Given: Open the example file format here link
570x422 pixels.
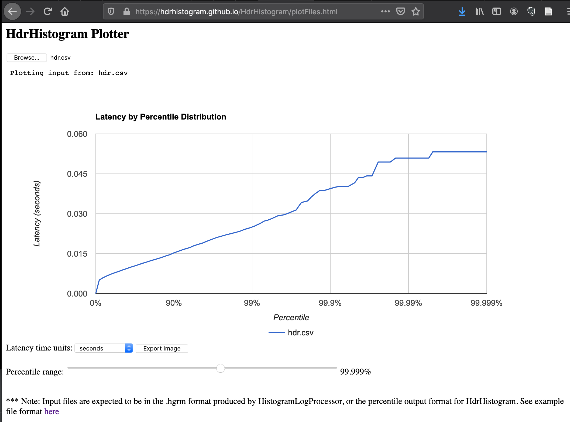Looking at the screenshot, I should tap(51, 411).
